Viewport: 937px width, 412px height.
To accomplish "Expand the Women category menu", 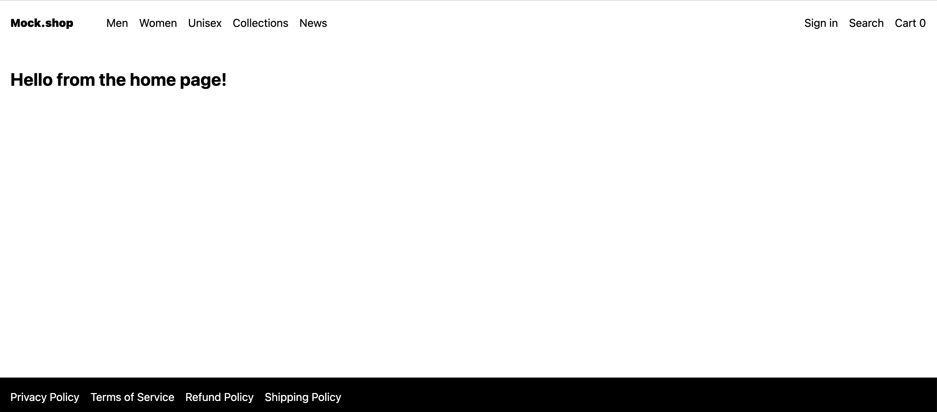I will (158, 23).
